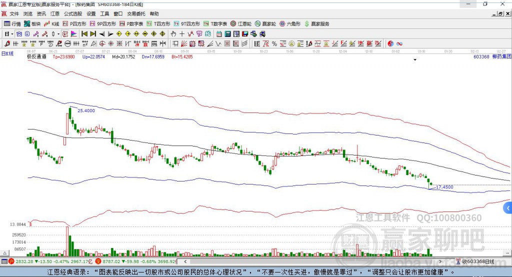Image resolution: width=512 pixels, height=277 pixels.
Task: Jump to last bar with skip-forward arrow
Action: click(93, 34)
